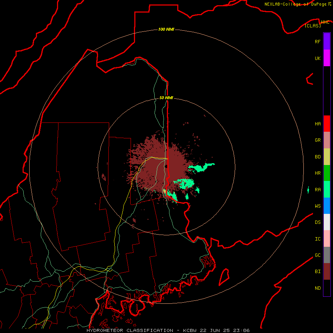Click the 100 NMI range ring label

coord(166,29)
